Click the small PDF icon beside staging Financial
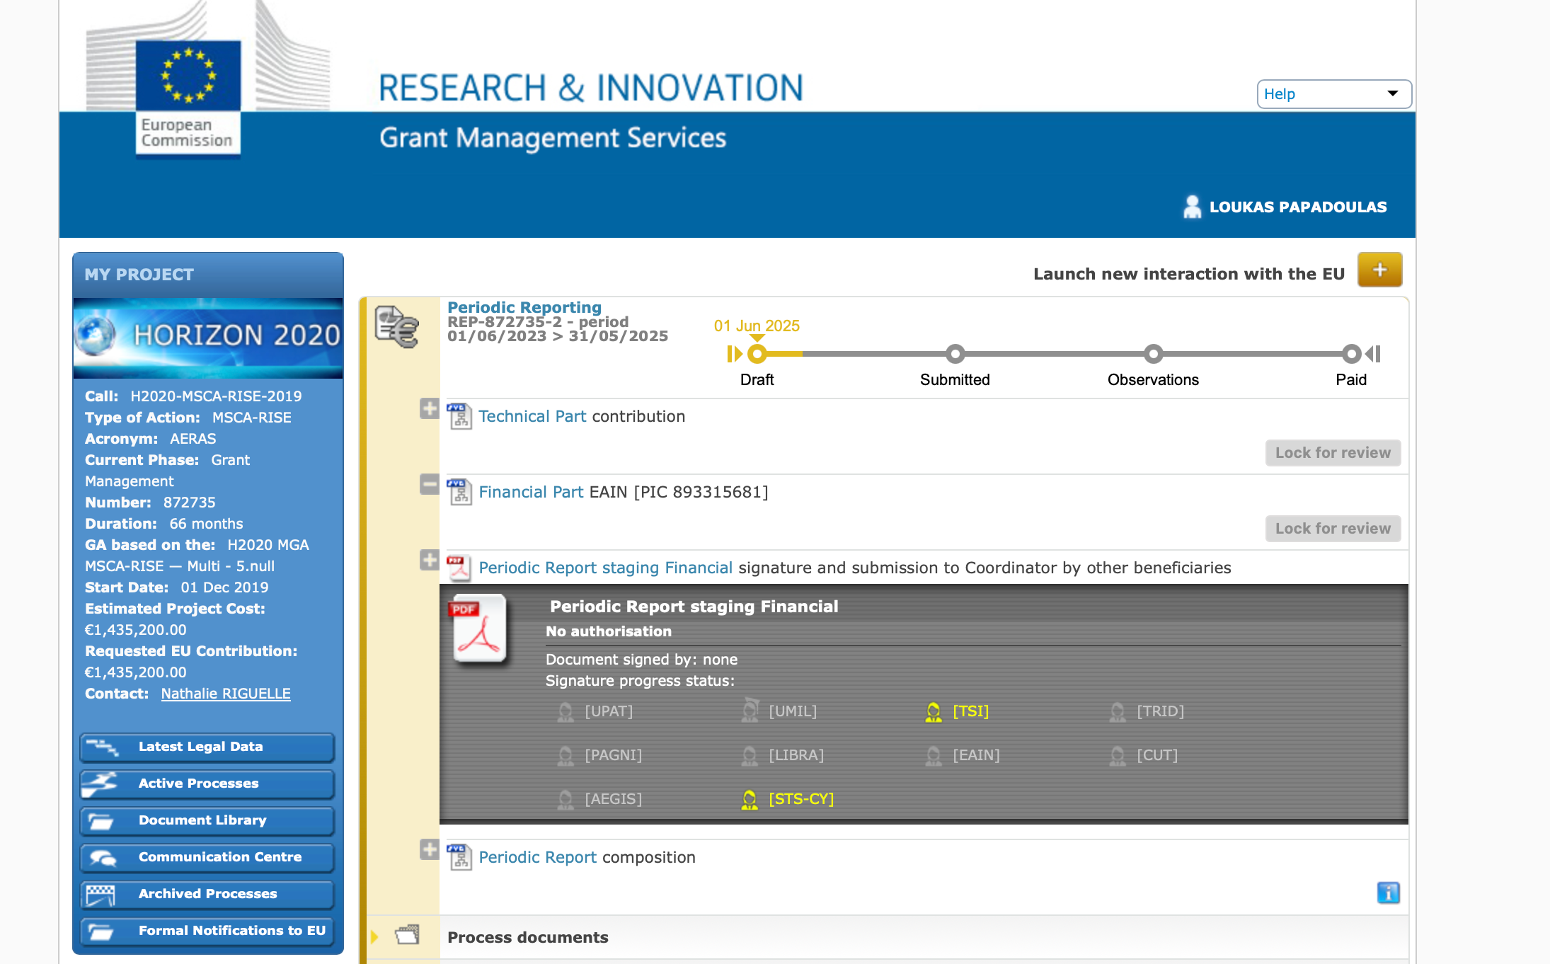The width and height of the screenshot is (1550, 964). pyautogui.click(x=459, y=568)
